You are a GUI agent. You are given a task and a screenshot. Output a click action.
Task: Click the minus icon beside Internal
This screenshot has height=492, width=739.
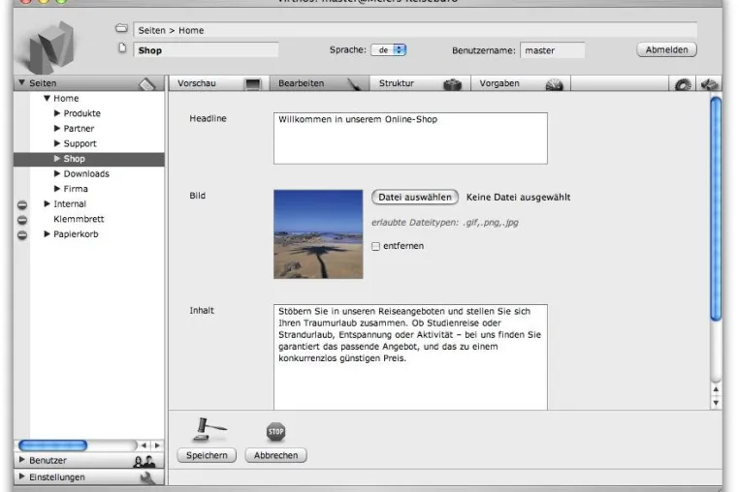pos(22,204)
